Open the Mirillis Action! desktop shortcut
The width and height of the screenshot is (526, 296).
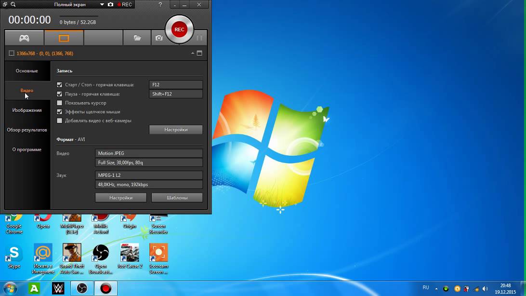101,224
